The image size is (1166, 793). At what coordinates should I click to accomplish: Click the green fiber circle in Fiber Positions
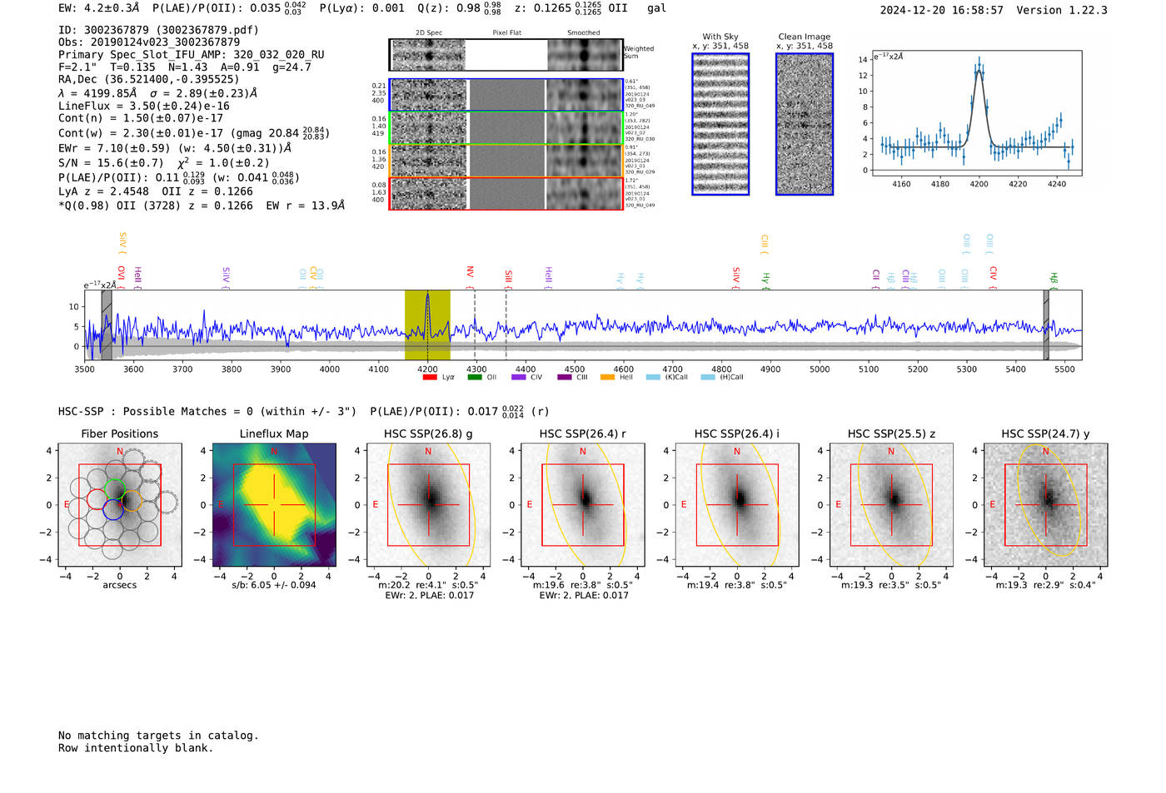pyautogui.click(x=115, y=489)
